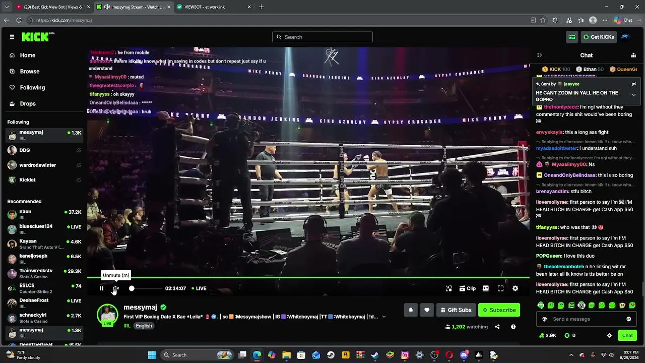Screen dimensions: 645x363
Task: Click the Get KICKs button
Action: 599,37
